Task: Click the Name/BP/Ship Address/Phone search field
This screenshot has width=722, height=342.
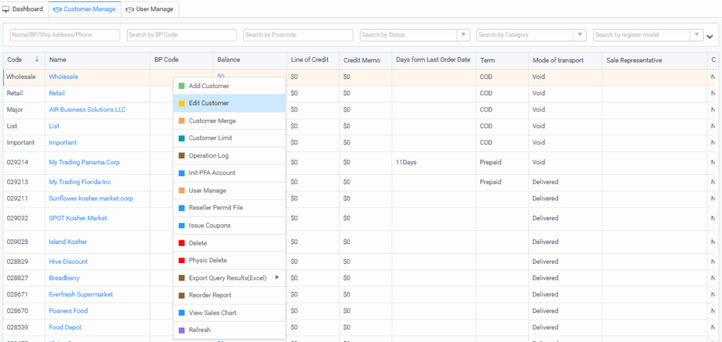Action: pos(65,35)
